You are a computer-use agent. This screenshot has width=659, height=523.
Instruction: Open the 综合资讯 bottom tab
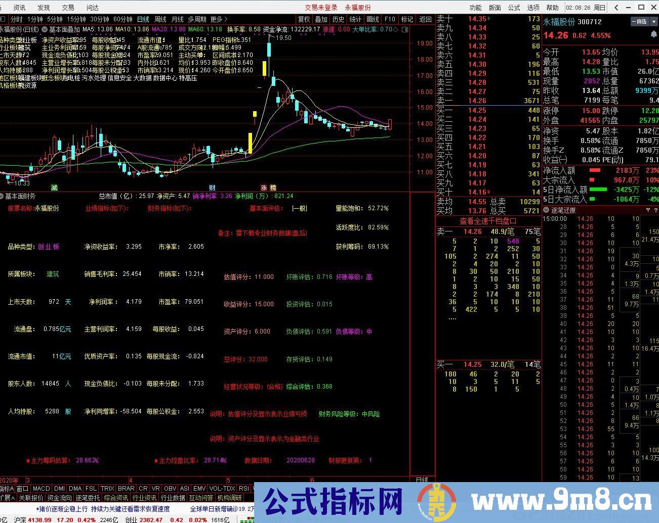pyautogui.click(x=116, y=498)
